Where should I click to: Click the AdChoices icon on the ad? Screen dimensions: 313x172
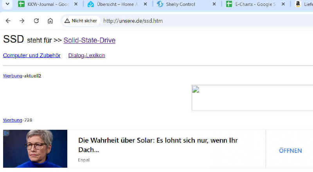[6, 133]
